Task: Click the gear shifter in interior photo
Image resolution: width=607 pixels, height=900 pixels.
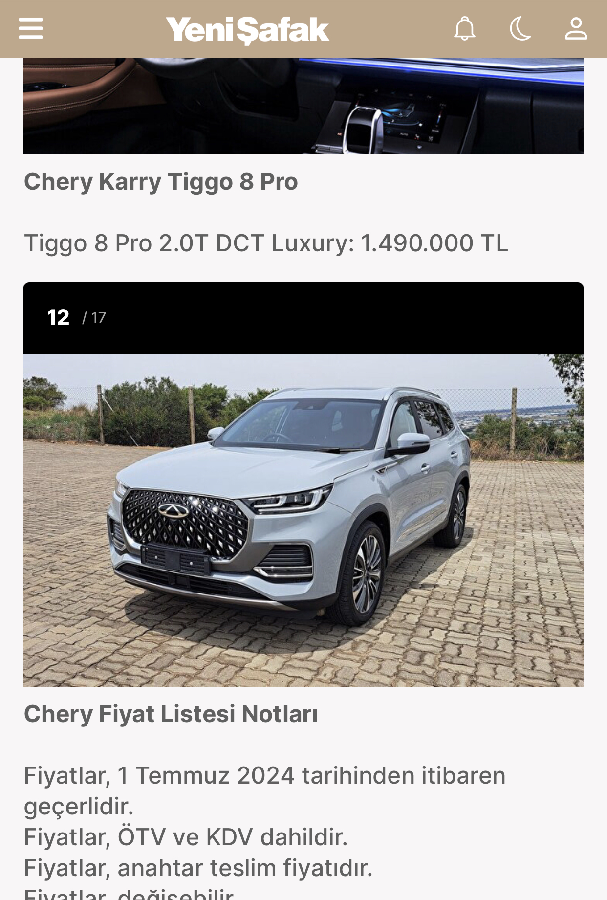Action: 364,128
